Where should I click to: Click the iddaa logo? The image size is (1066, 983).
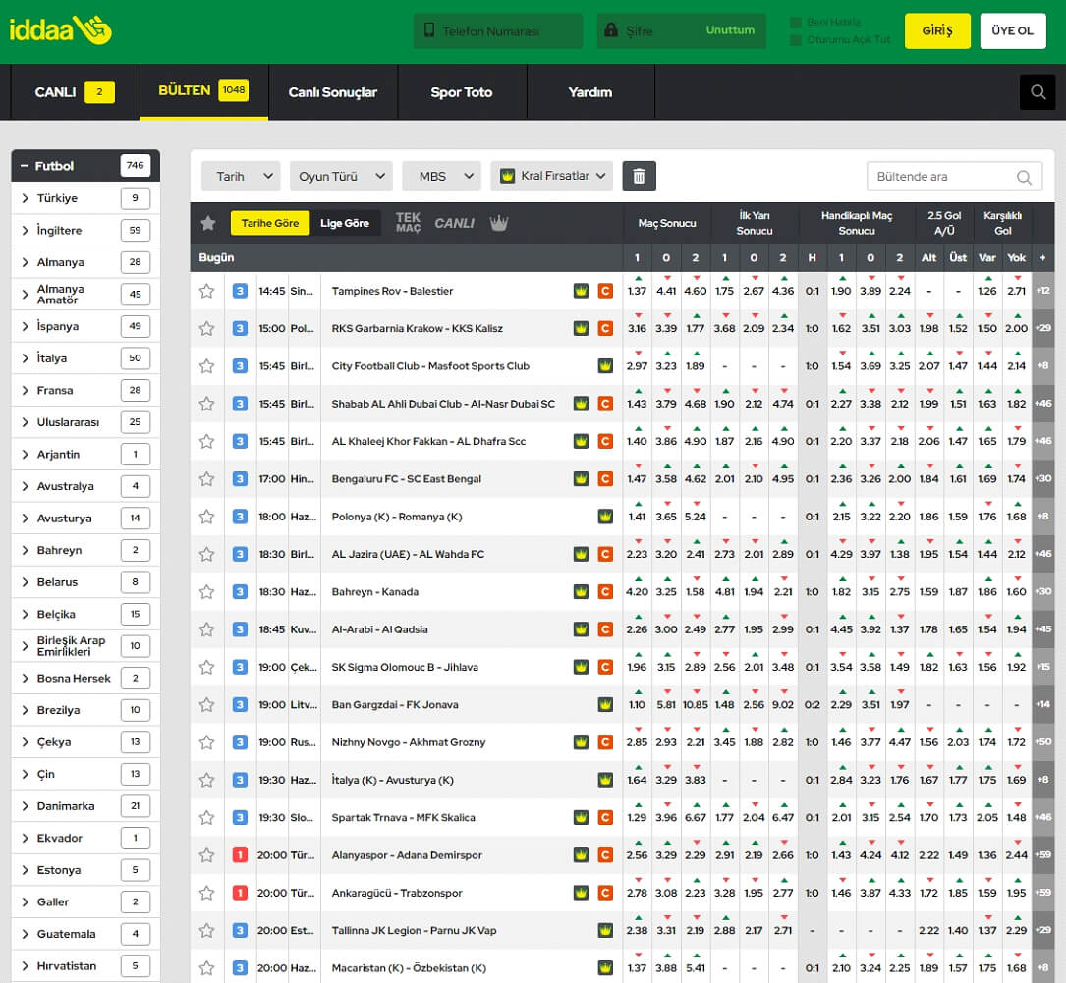tap(61, 30)
